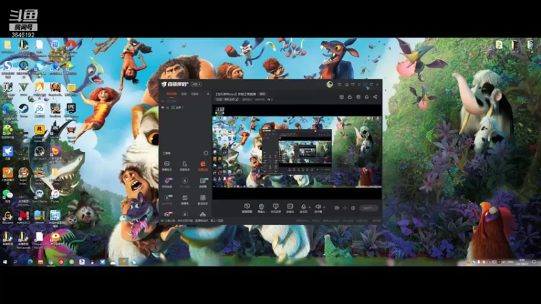Click the share icon in the header
This screenshot has width=541, height=304.
pyautogui.click(x=375, y=97)
